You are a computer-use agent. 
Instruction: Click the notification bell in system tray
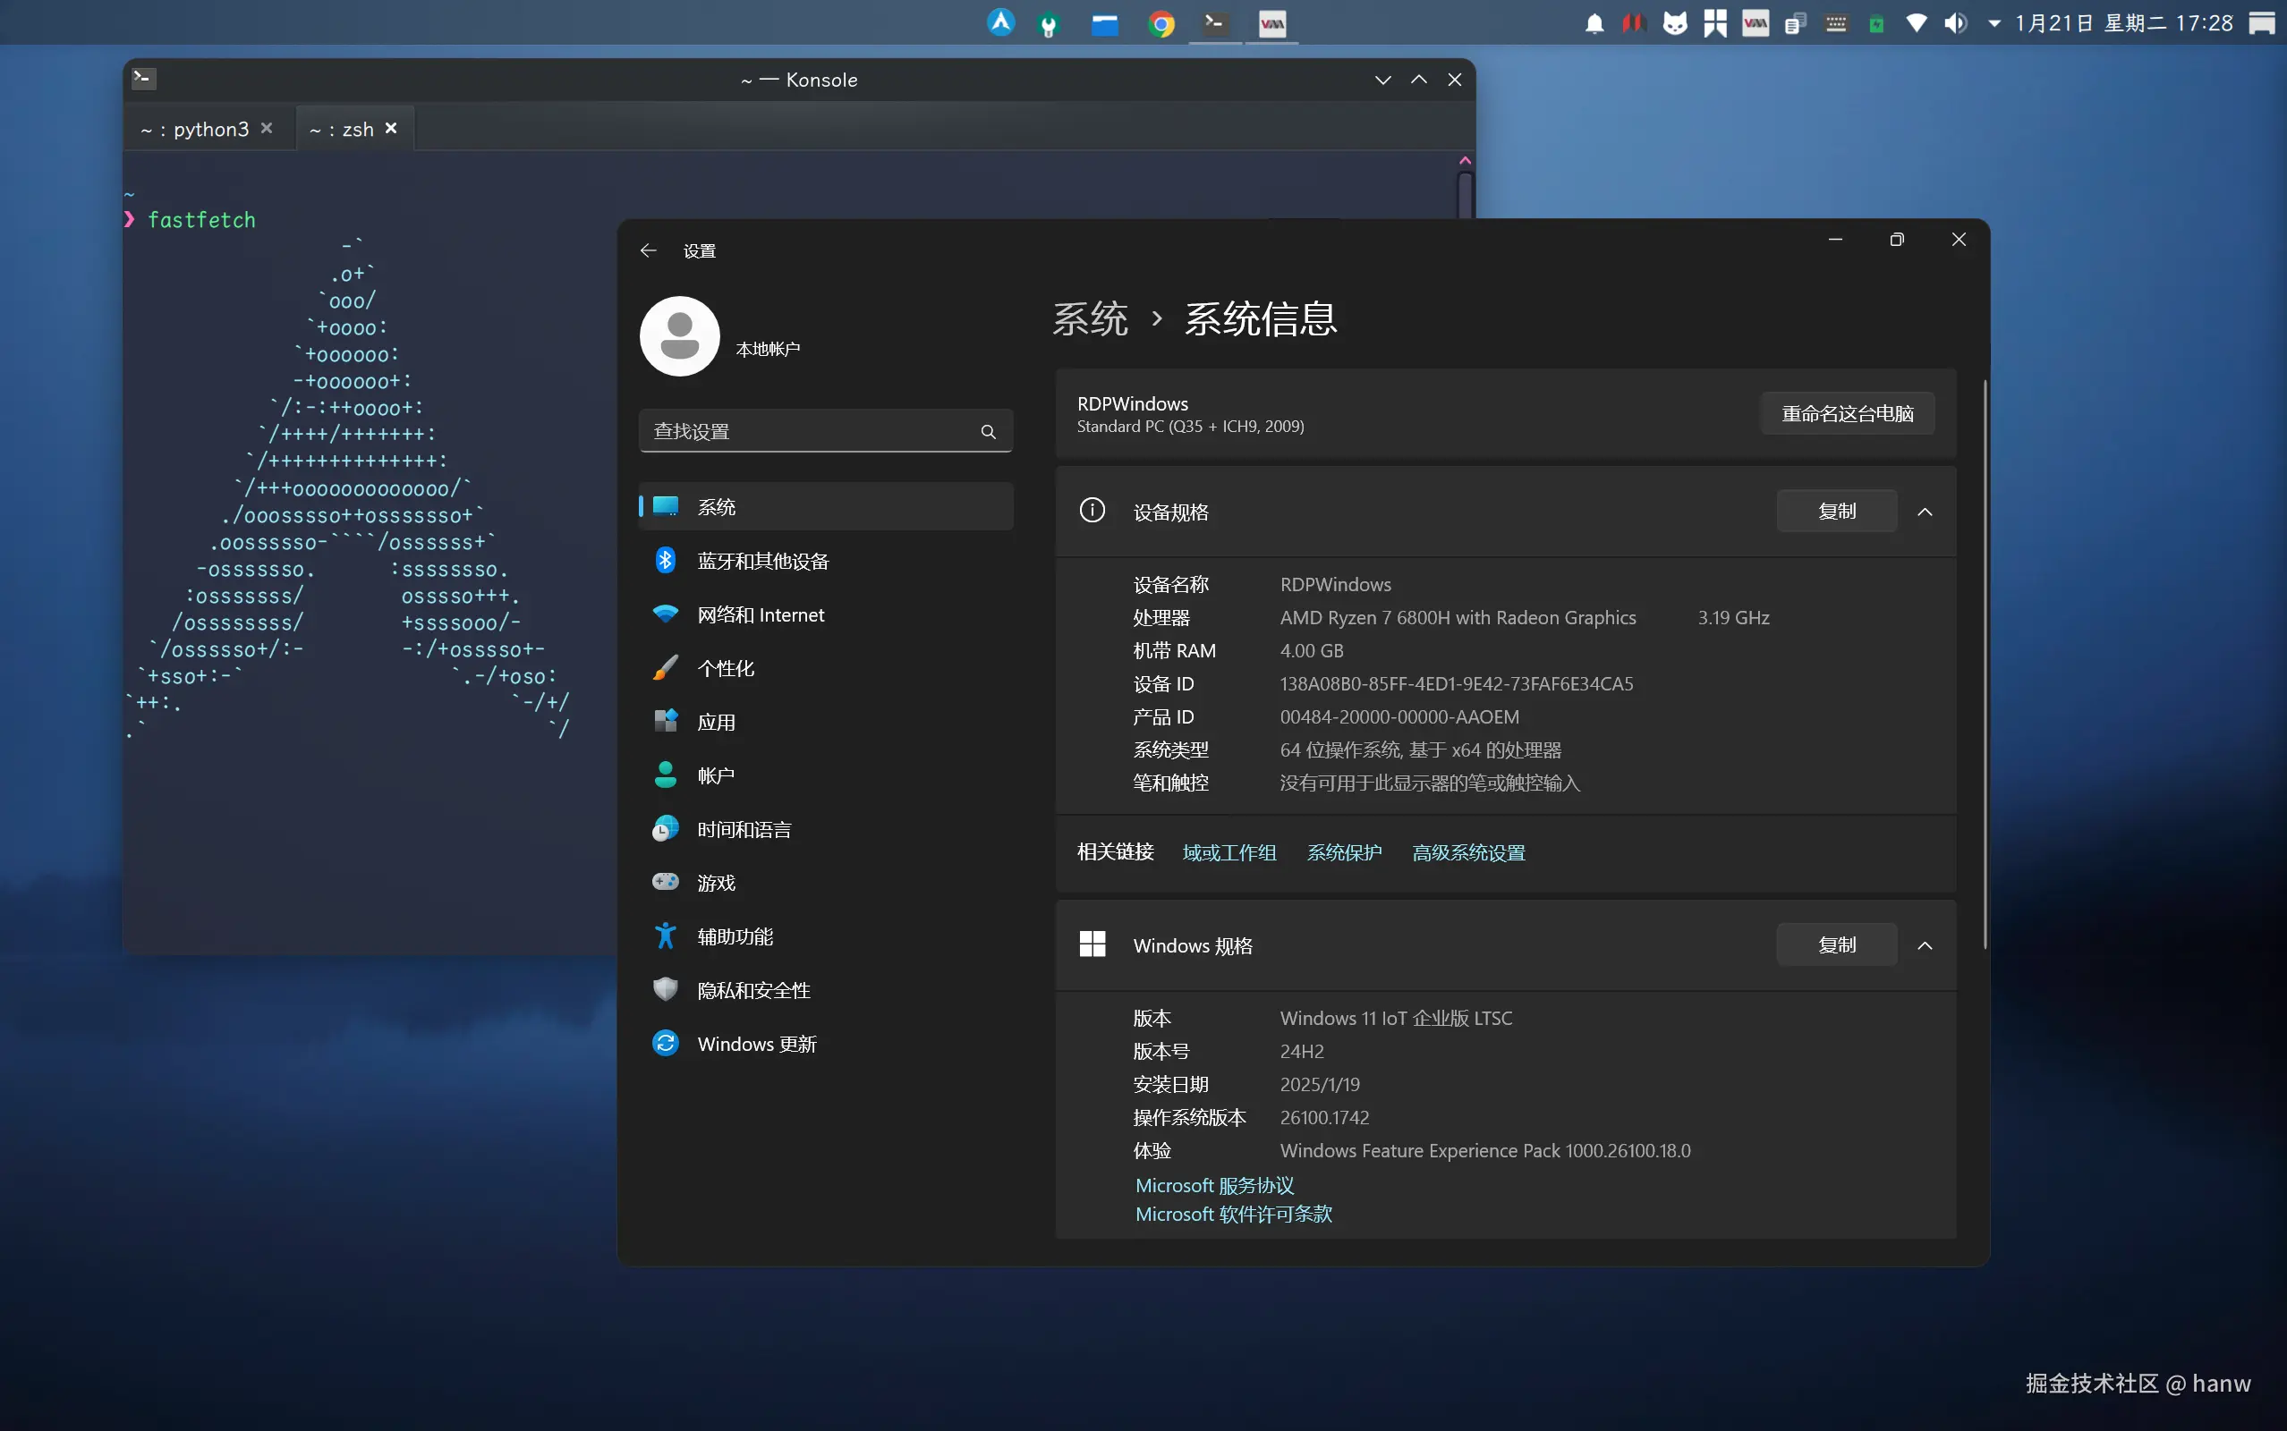[x=1594, y=23]
